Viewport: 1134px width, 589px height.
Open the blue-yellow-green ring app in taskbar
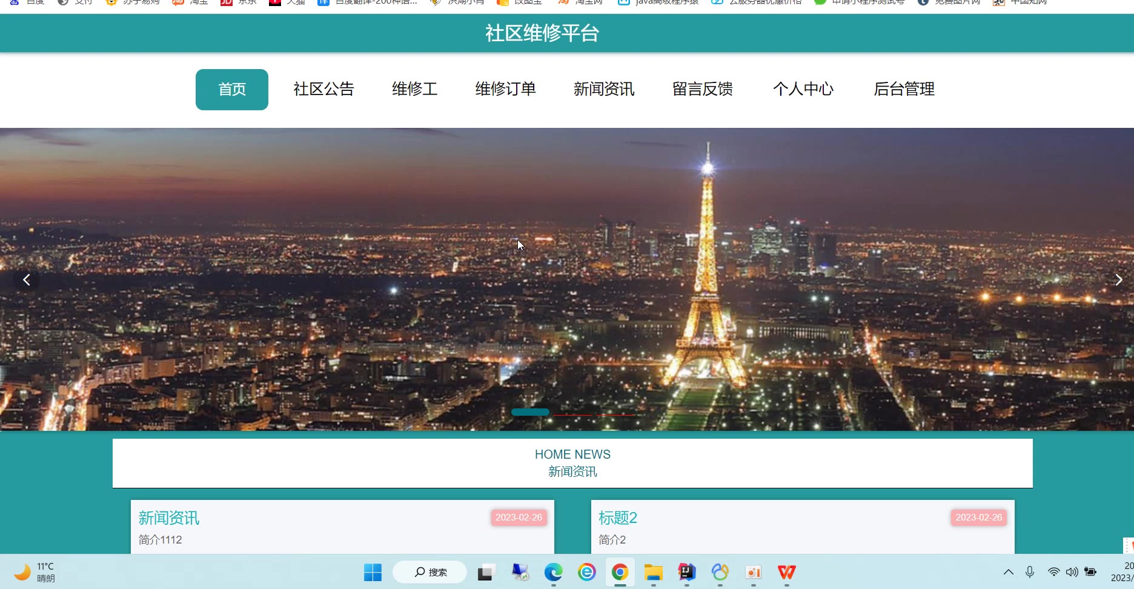pyautogui.click(x=720, y=572)
